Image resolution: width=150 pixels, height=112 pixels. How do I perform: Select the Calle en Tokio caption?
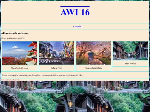pyautogui.click(x=56, y=68)
